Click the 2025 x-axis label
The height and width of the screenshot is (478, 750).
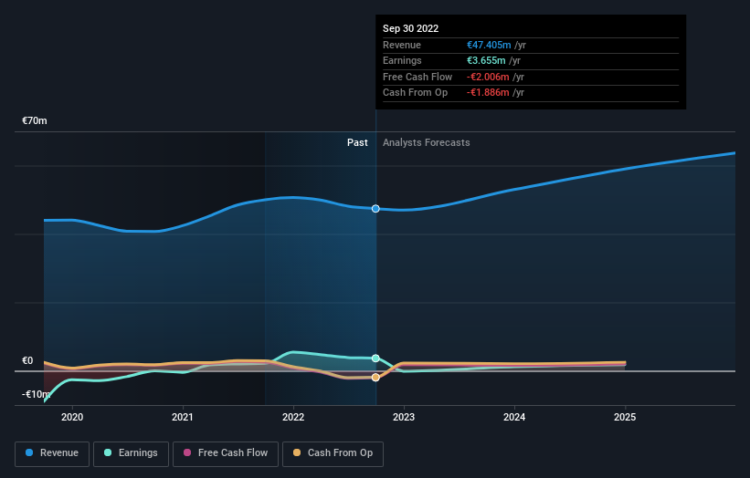pyautogui.click(x=625, y=418)
